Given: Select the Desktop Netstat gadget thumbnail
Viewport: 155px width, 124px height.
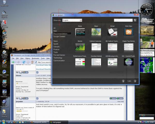Looking at the screenshot, I should (x=96, y=62).
